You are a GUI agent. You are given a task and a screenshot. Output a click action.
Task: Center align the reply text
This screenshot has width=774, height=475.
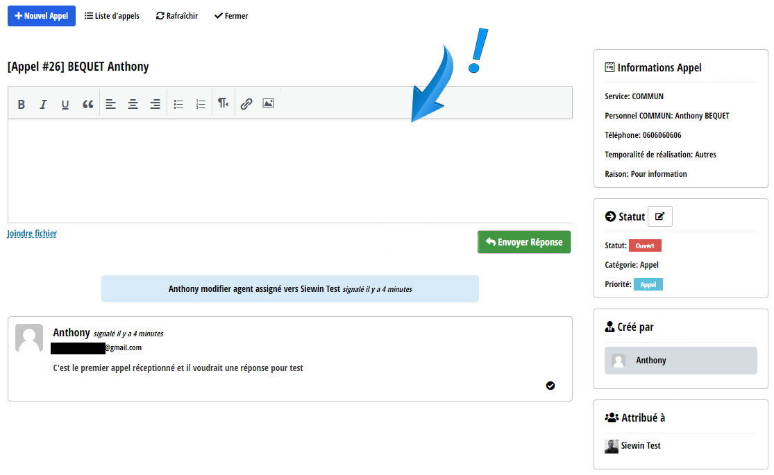133,104
